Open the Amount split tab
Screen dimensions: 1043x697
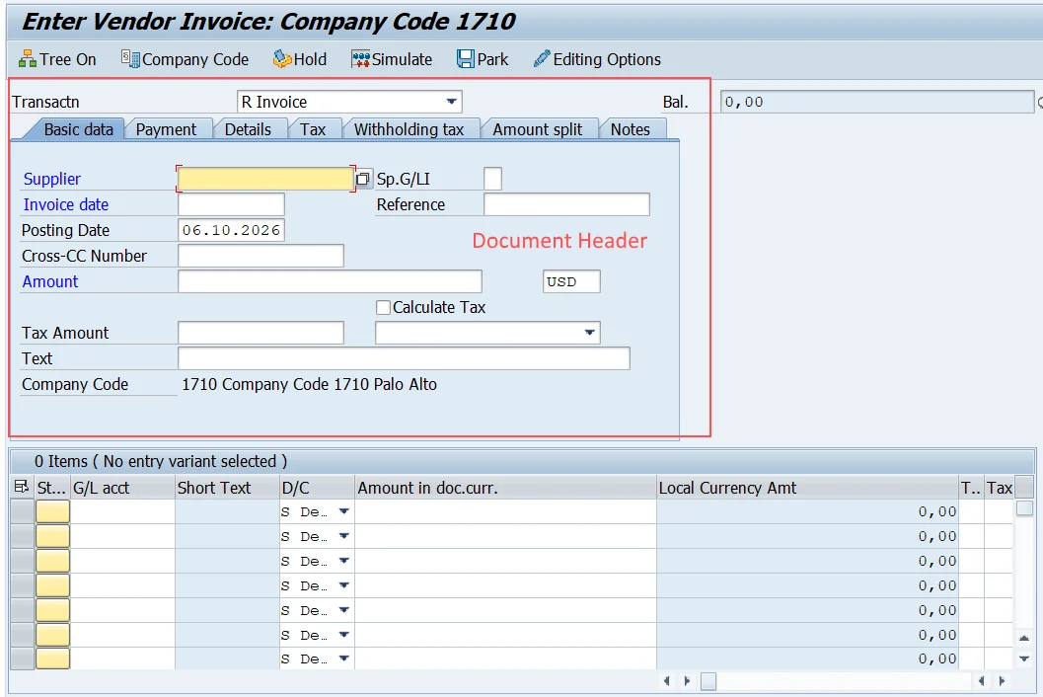538,129
